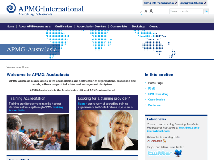Click the Welcome to APMG-Australasia heading
The height and width of the screenshot is (160, 214).
pyautogui.click(x=38, y=75)
